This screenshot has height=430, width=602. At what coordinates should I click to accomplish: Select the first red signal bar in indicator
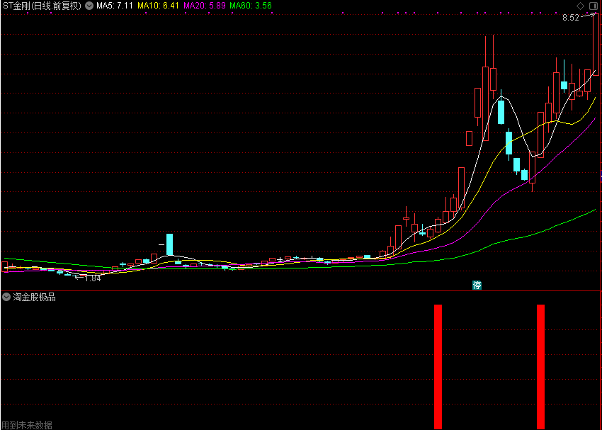[438, 367]
